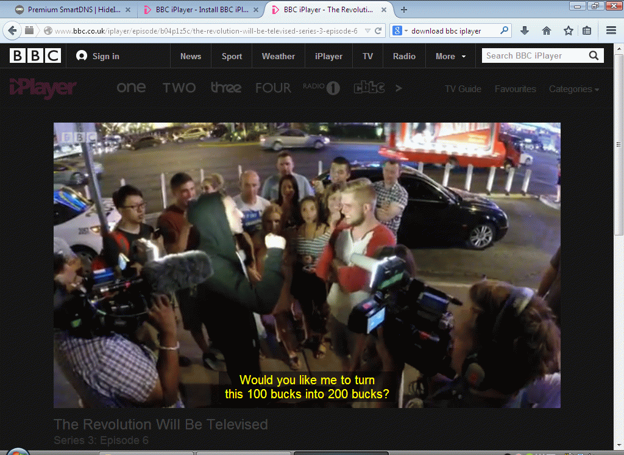Open the Radio nav item
624x455 pixels.
point(404,56)
